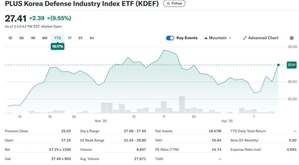Click the Expense Ratio (net) 0.65%
The width and height of the screenshot is (299, 165).
[292, 150]
